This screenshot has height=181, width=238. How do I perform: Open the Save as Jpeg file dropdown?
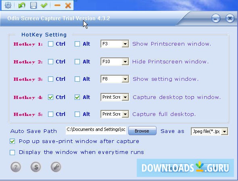click(225, 131)
